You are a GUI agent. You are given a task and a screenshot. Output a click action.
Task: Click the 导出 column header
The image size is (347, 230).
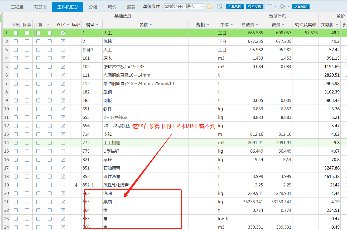point(16,25)
